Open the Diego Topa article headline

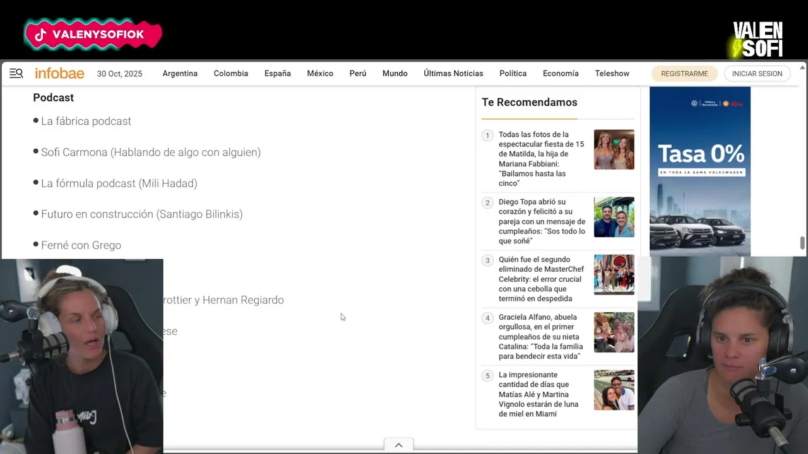[542, 221]
